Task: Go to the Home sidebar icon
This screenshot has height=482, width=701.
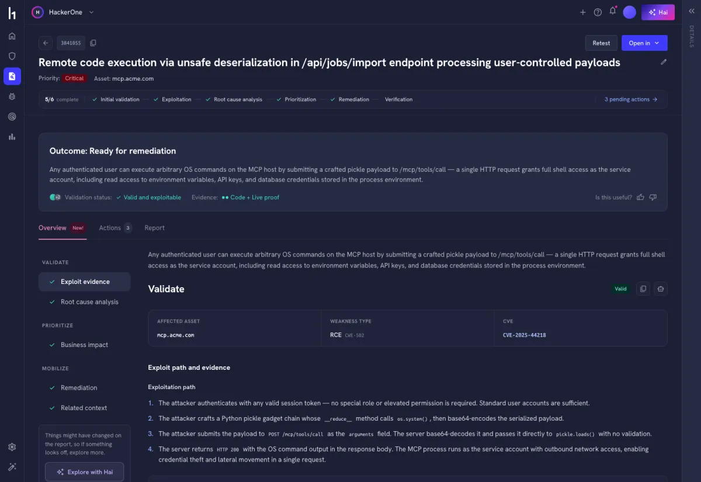Action: click(x=12, y=36)
